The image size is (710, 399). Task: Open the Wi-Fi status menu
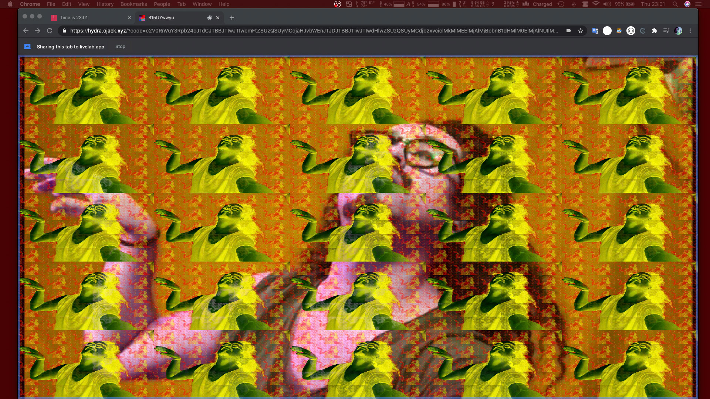coord(596,4)
